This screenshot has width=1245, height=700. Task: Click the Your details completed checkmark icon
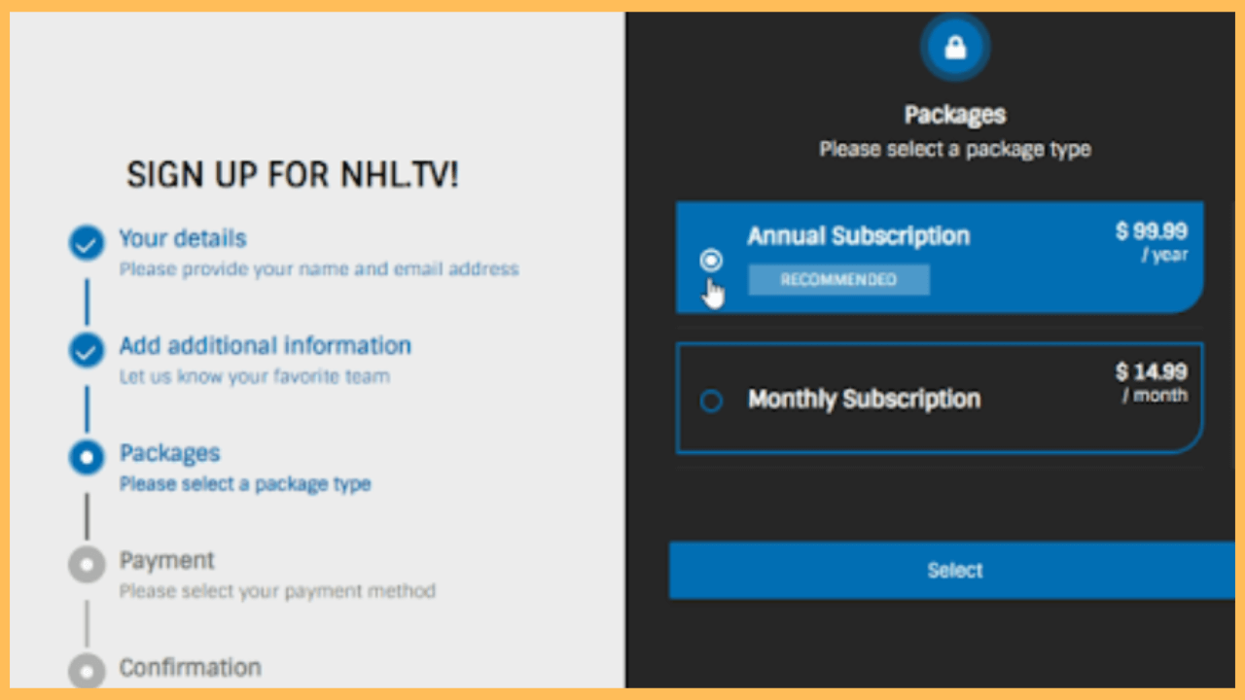[87, 243]
